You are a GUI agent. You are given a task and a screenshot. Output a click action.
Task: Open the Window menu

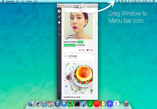tap(29, 1)
